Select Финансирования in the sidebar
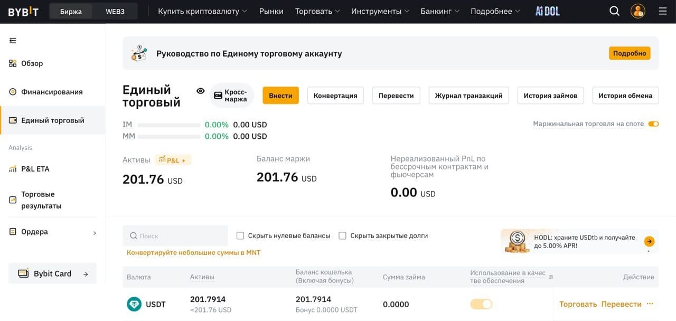 point(53,92)
